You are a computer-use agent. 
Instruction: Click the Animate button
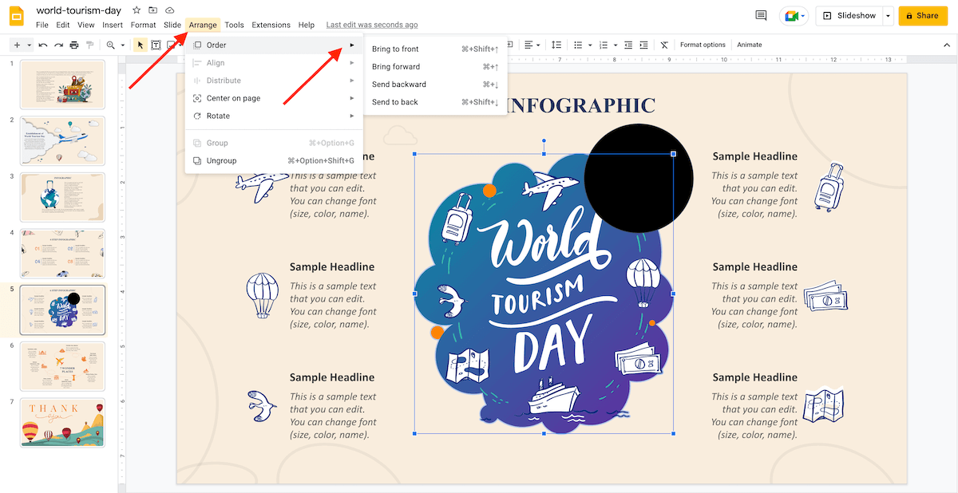point(749,45)
